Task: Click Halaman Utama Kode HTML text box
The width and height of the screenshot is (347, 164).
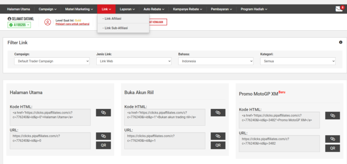Action: pos(50,117)
